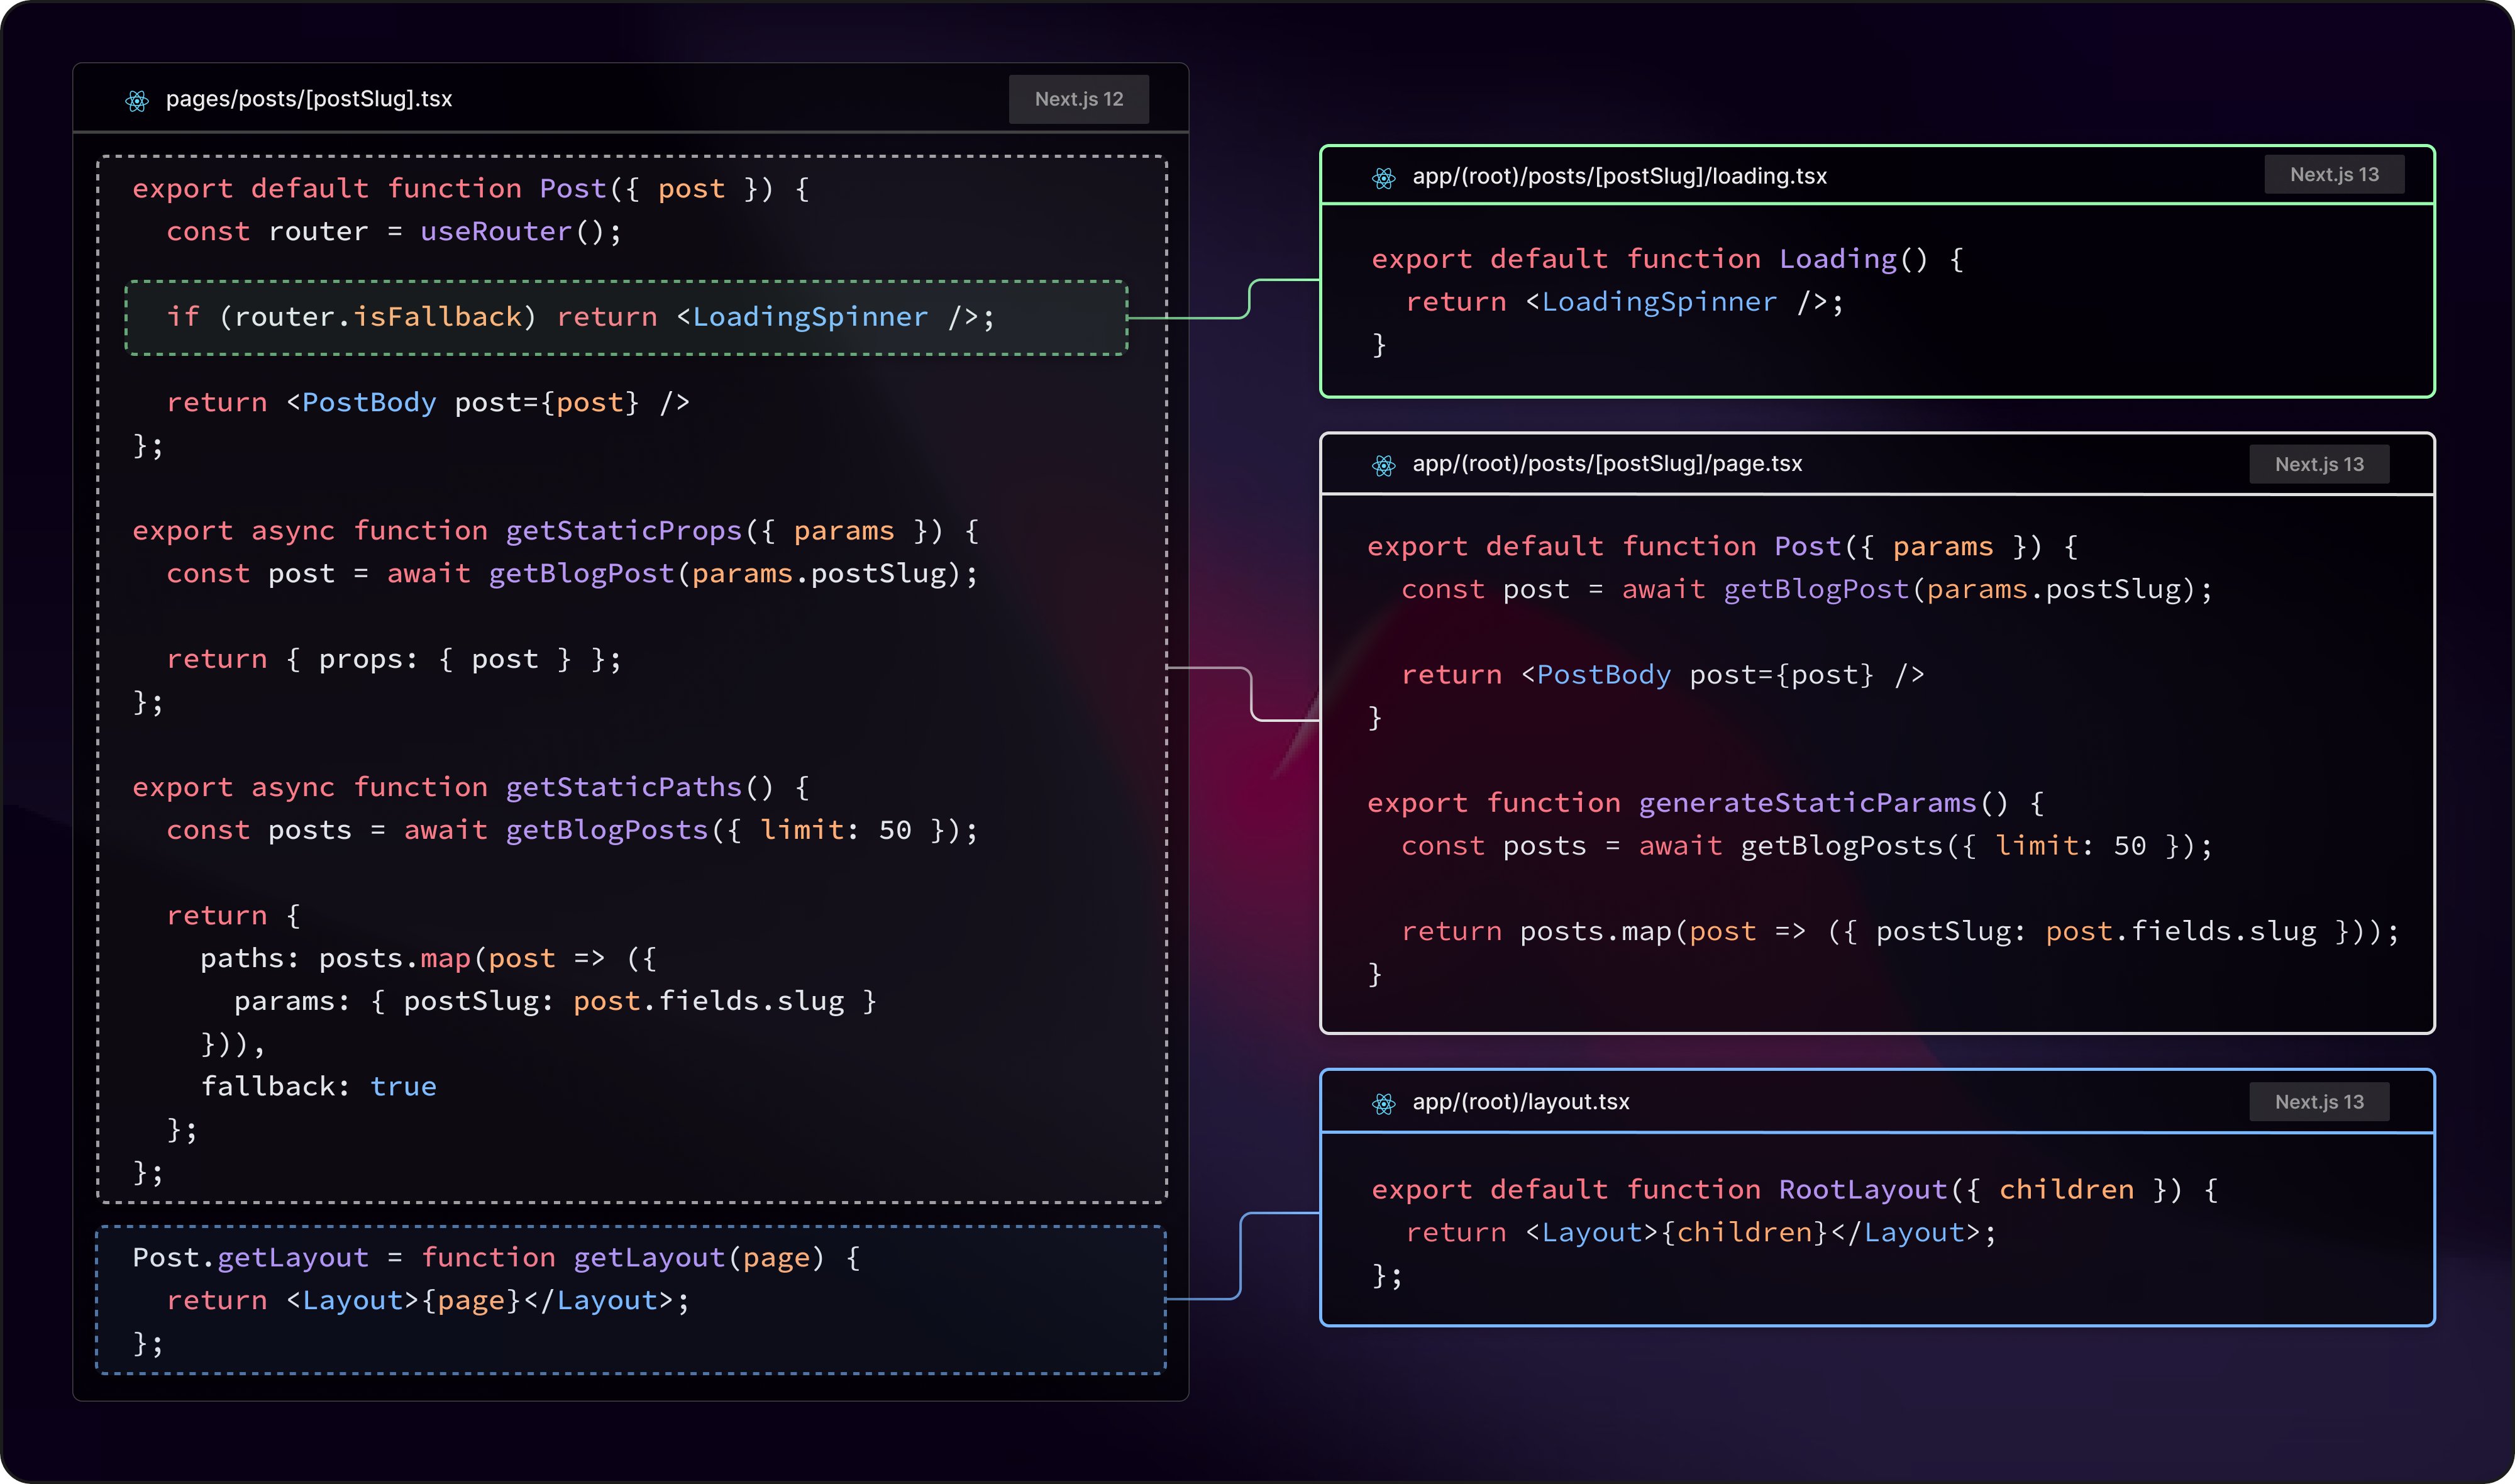Click getStaticPaths function name

[x=624, y=787]
